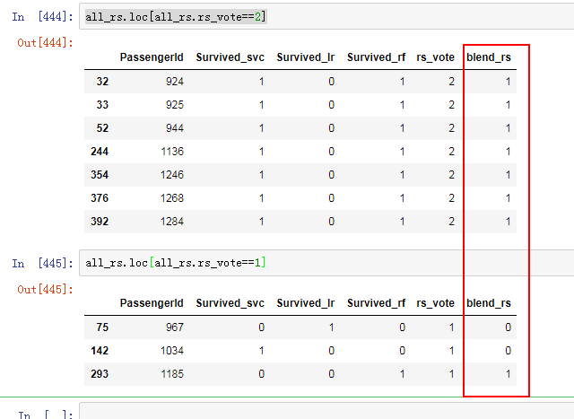Click Survived_lr header in first table
The image size is (574, 419).
[x=306, y=57]
